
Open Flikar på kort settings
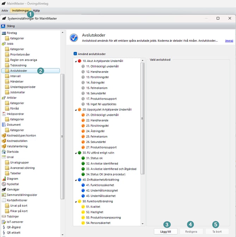(19, 211)
